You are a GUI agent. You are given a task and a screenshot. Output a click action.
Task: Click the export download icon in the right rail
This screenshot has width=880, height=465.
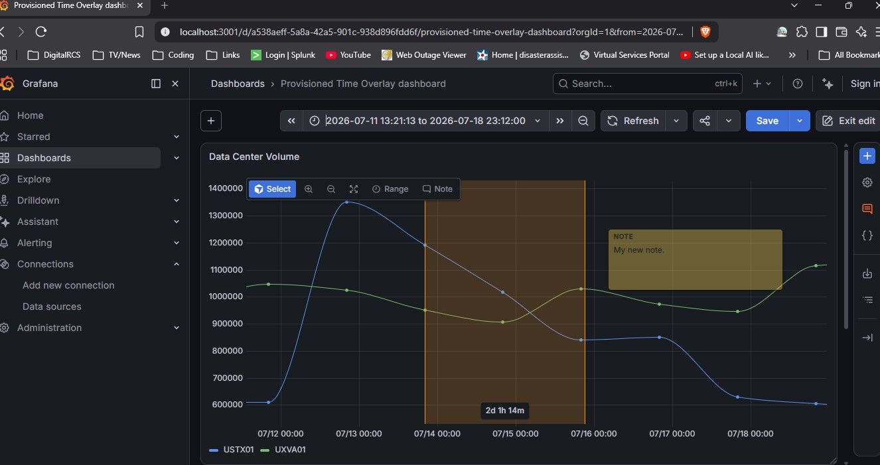click(x=867, y=273)
